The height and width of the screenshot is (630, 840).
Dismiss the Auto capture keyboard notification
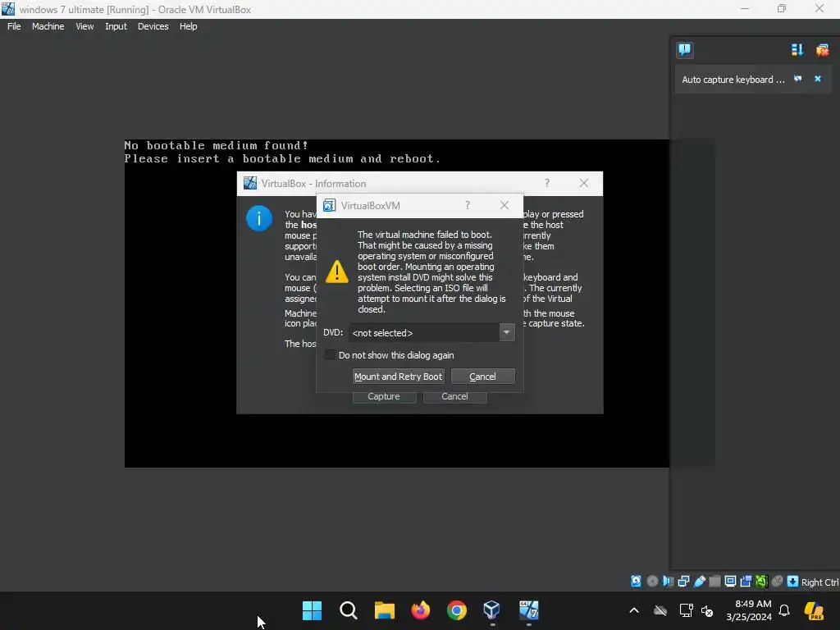click(x=818, y=79)
